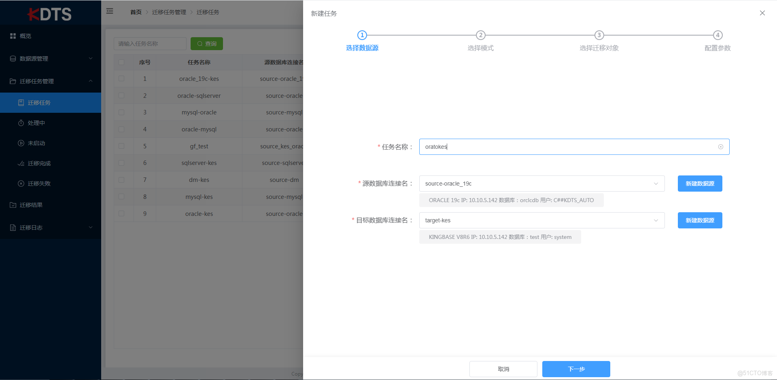Open the 迁移结果 menu item
Image resolution: width=777 pixels, height=380 pixels.
click(x=51, y=205)
